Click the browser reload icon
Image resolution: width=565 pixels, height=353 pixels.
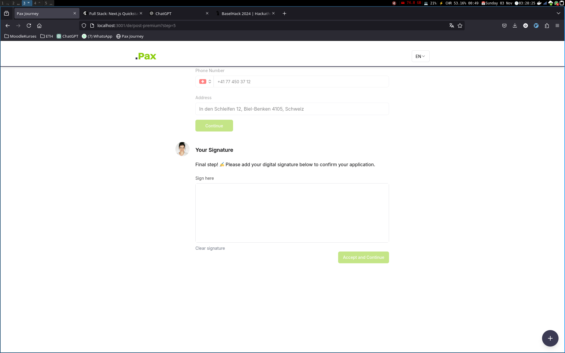point(29,26)
